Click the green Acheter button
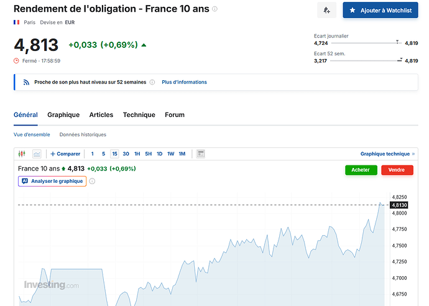 [361, 170]
